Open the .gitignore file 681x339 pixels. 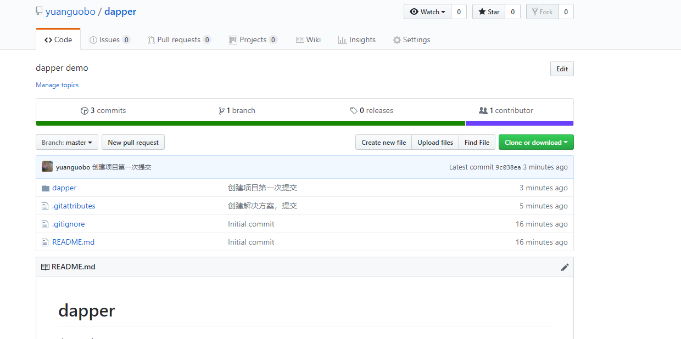(x=69, y=224)
